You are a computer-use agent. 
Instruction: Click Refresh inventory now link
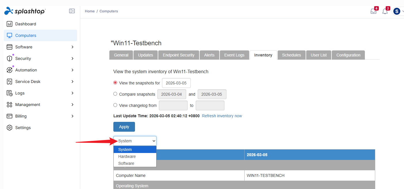(x=222, y=116)
